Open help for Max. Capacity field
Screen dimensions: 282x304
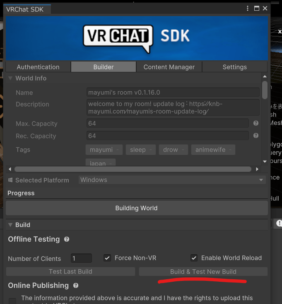pos(256,123)
